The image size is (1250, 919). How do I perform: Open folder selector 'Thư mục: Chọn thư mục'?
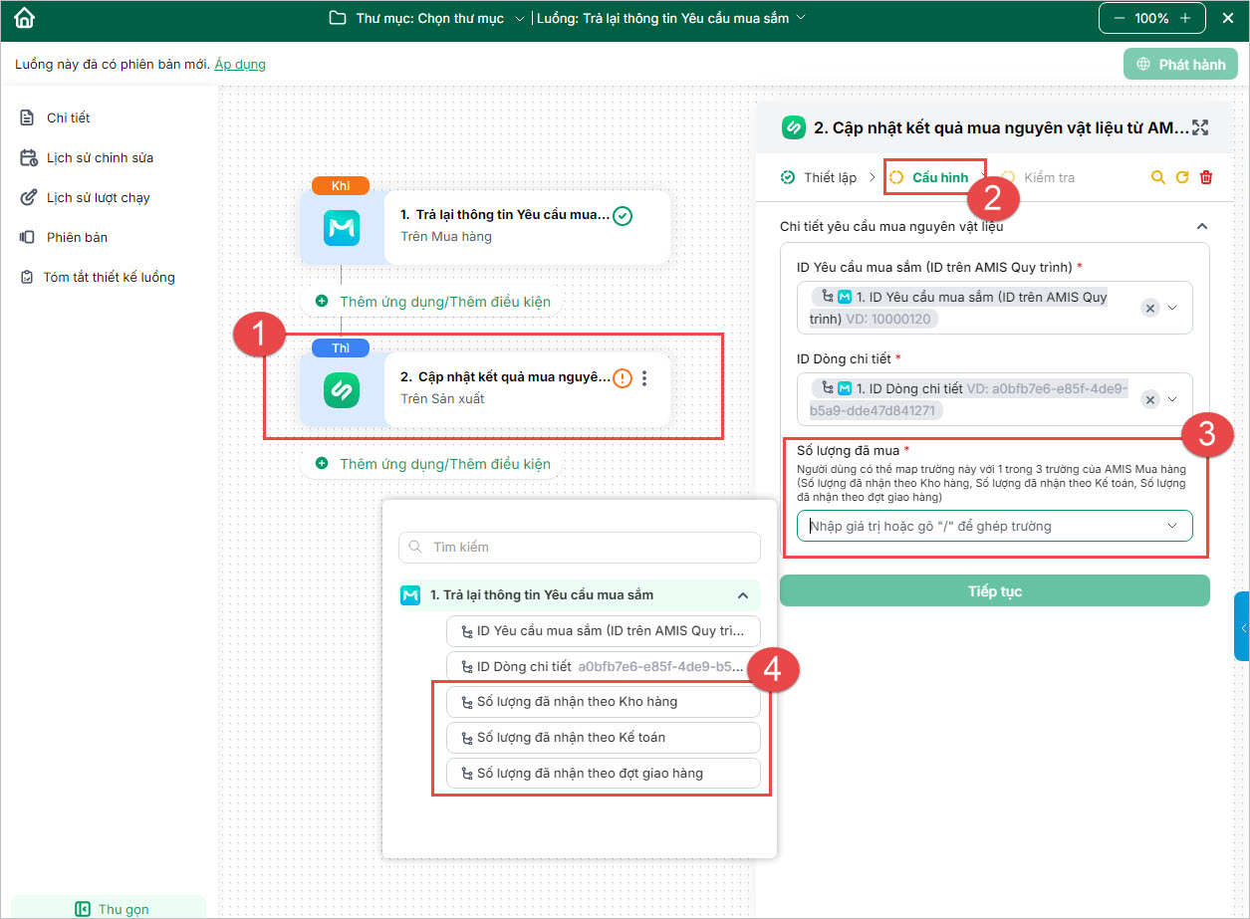(x=427, y=18)
